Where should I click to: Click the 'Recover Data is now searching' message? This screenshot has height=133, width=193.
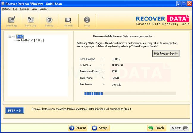81,109
